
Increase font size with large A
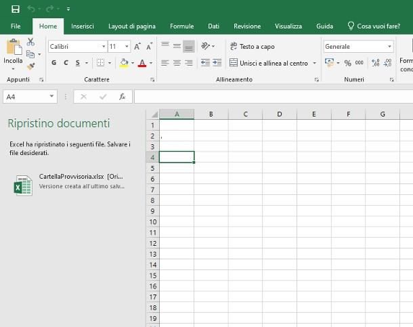[x=137, y=47]
